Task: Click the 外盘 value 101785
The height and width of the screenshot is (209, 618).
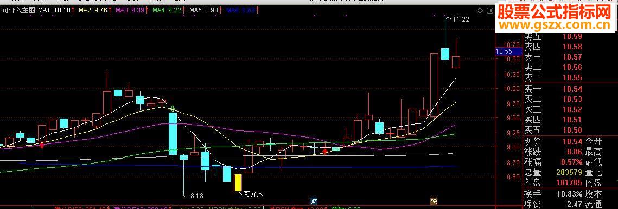Action: [x=569, y=182]
